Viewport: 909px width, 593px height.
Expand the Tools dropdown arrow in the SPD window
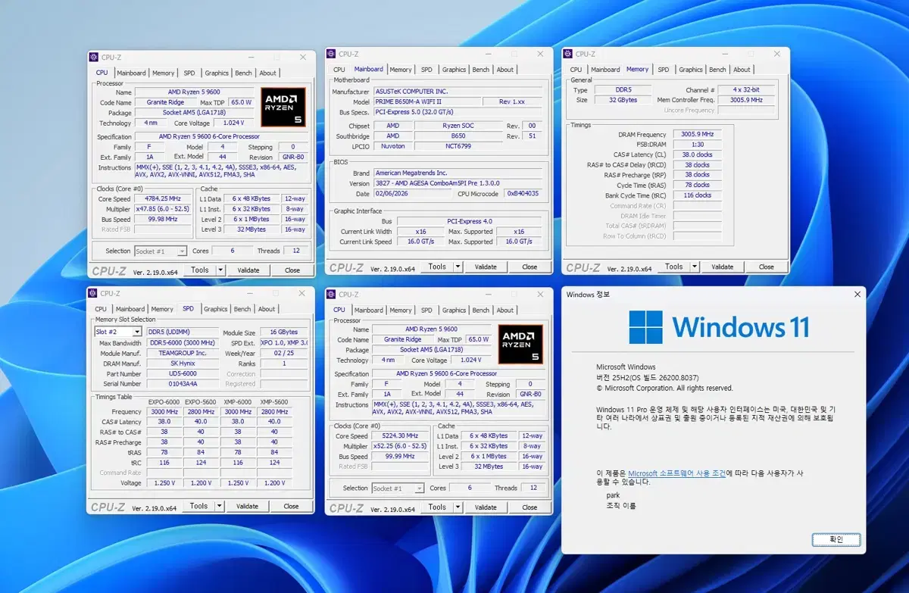(x=219, y=506)
